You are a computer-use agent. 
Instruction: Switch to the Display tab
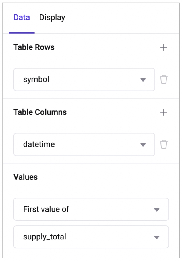point(52,18)
